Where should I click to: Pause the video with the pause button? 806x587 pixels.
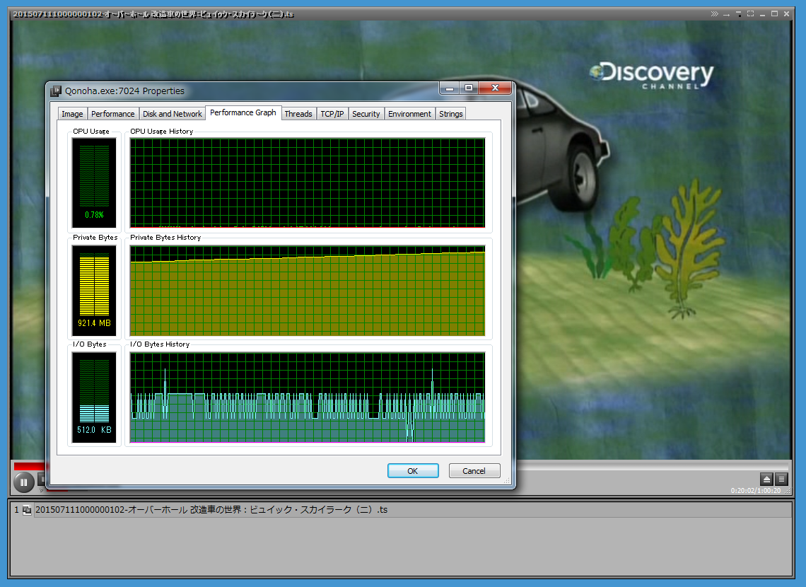pos(23,483)
